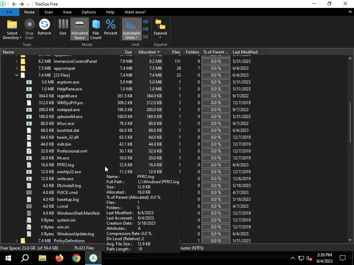Expand the PolicyDefinitions folder
Image resolution: width=354 pixels, height=265 pixels.
pyautogui.click(x=17, y=241)
